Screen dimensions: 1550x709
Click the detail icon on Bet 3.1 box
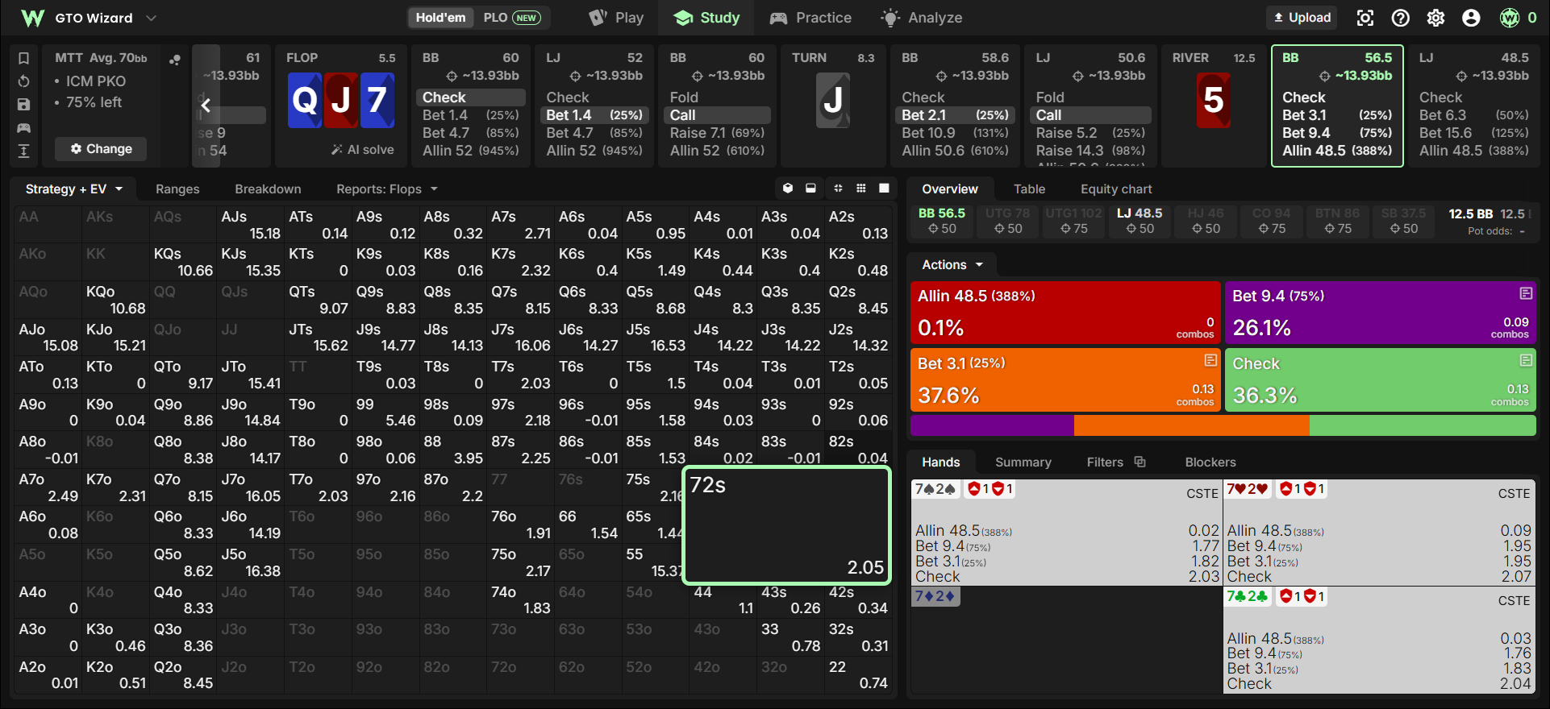tap(1210, 360)
